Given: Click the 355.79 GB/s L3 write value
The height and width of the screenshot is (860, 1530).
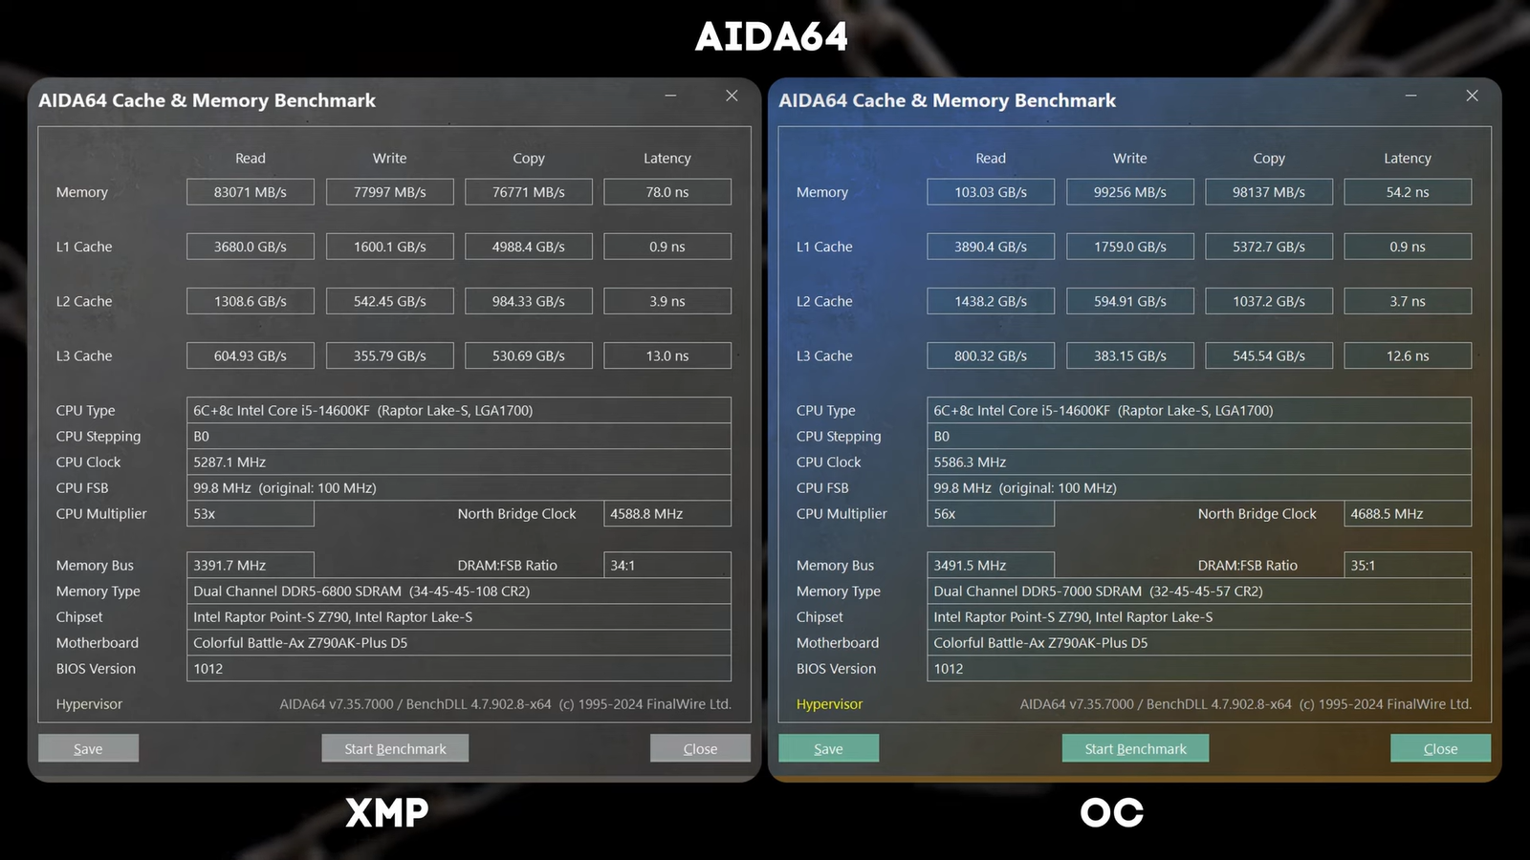Looking at the screenshot, I should click(390, 355).
